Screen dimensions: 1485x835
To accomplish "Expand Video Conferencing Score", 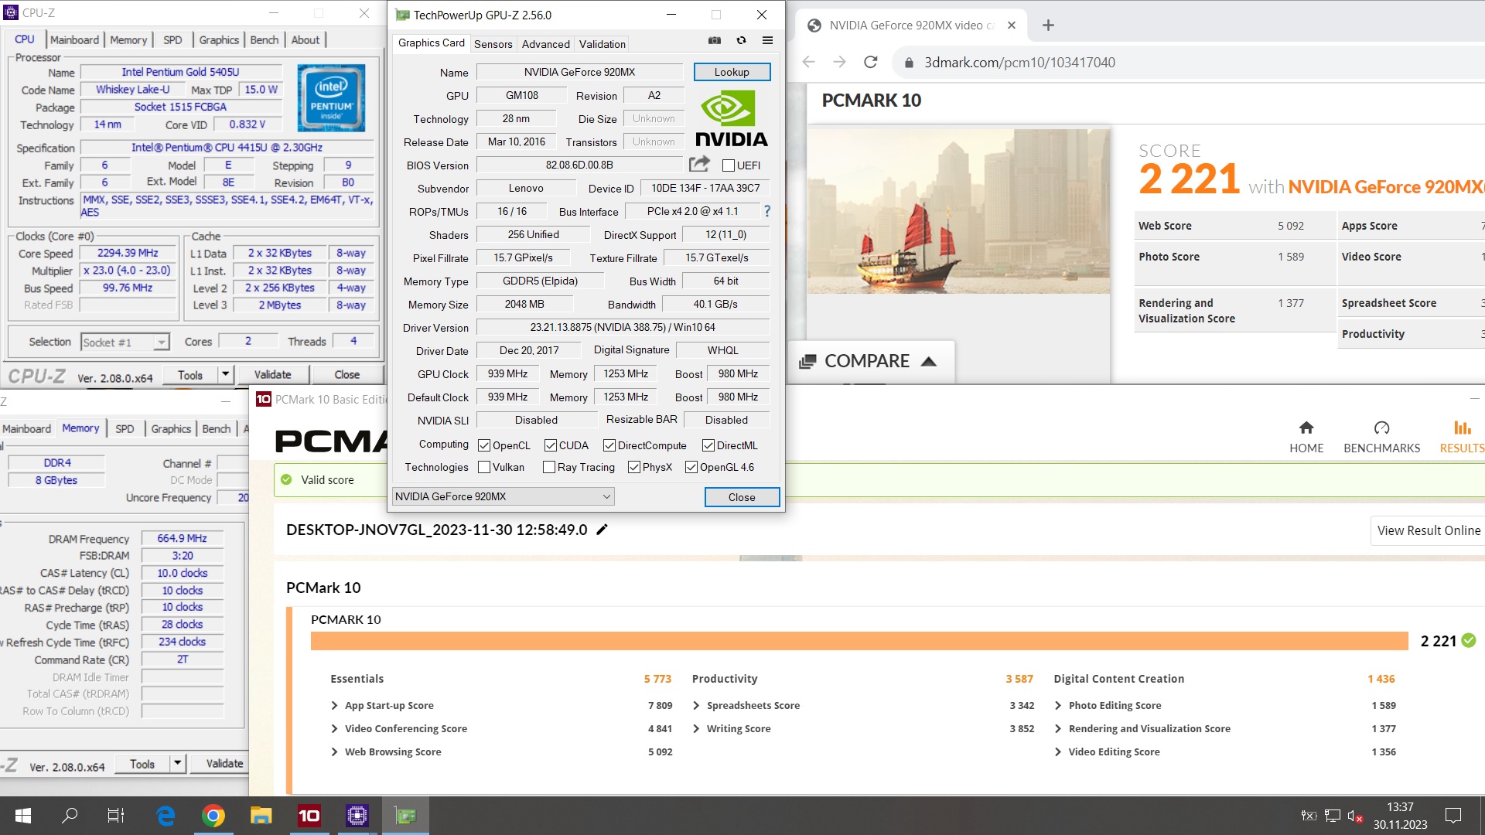I will 334,728.
